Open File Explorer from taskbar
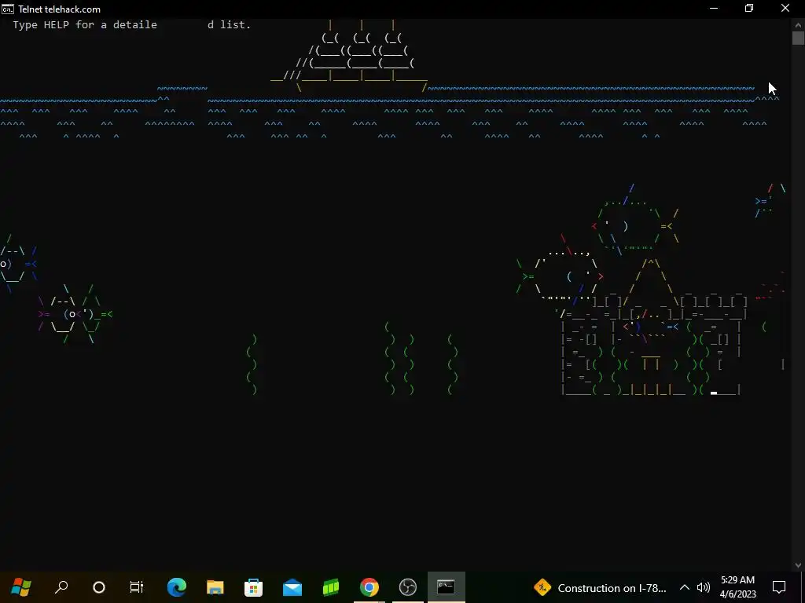This screenshot has height=603, width=805. click(215, 587)
